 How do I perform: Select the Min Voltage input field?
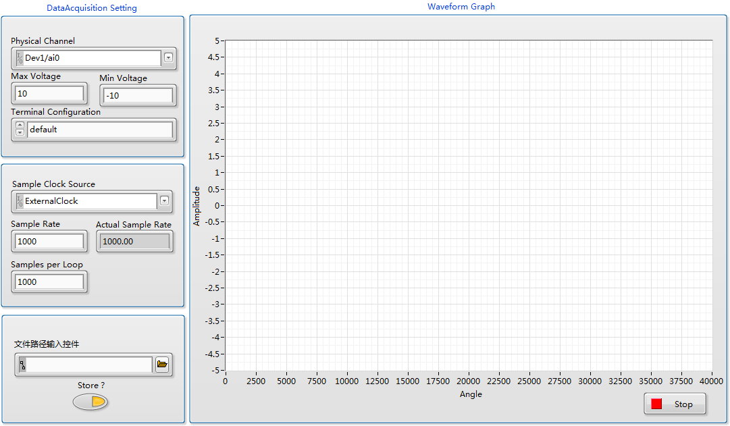[x=138, y=96]
